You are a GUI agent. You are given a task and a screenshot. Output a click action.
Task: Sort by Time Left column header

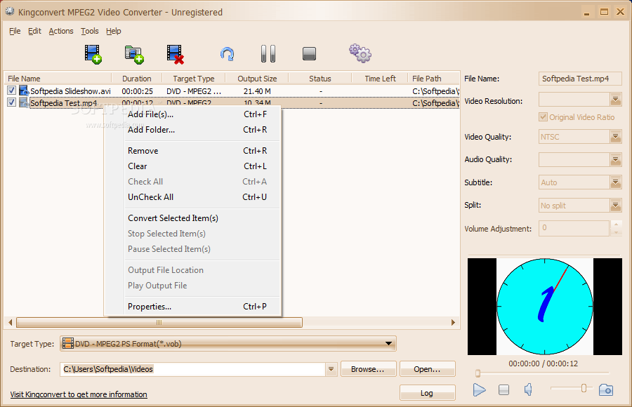pyautogui.click(x=380, y=79)
